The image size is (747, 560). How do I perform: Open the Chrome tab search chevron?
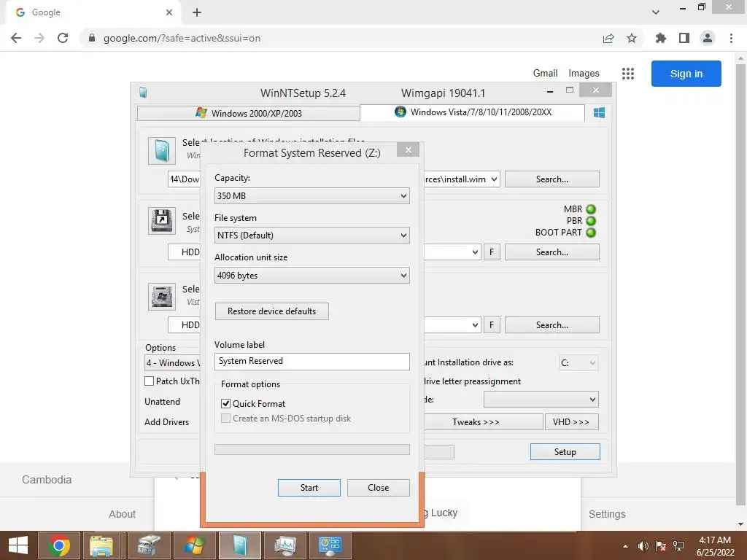[656, 12]
